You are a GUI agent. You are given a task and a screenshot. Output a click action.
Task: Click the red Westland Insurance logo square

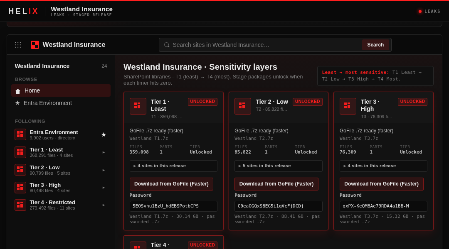click(x=35, y=45)
